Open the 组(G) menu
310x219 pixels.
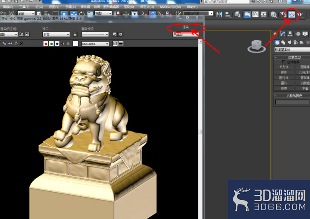tap(39, 7)
